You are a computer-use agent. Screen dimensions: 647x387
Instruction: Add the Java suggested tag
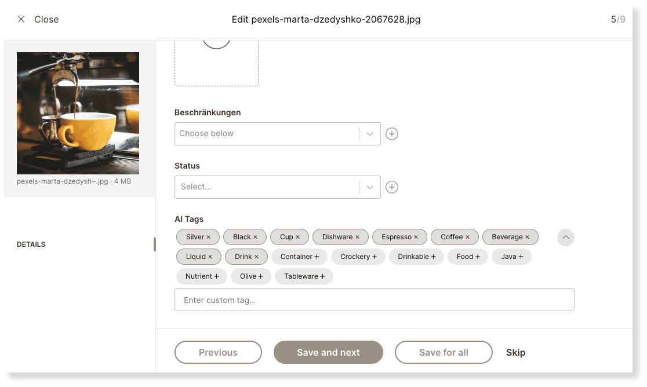coord(512,257)
